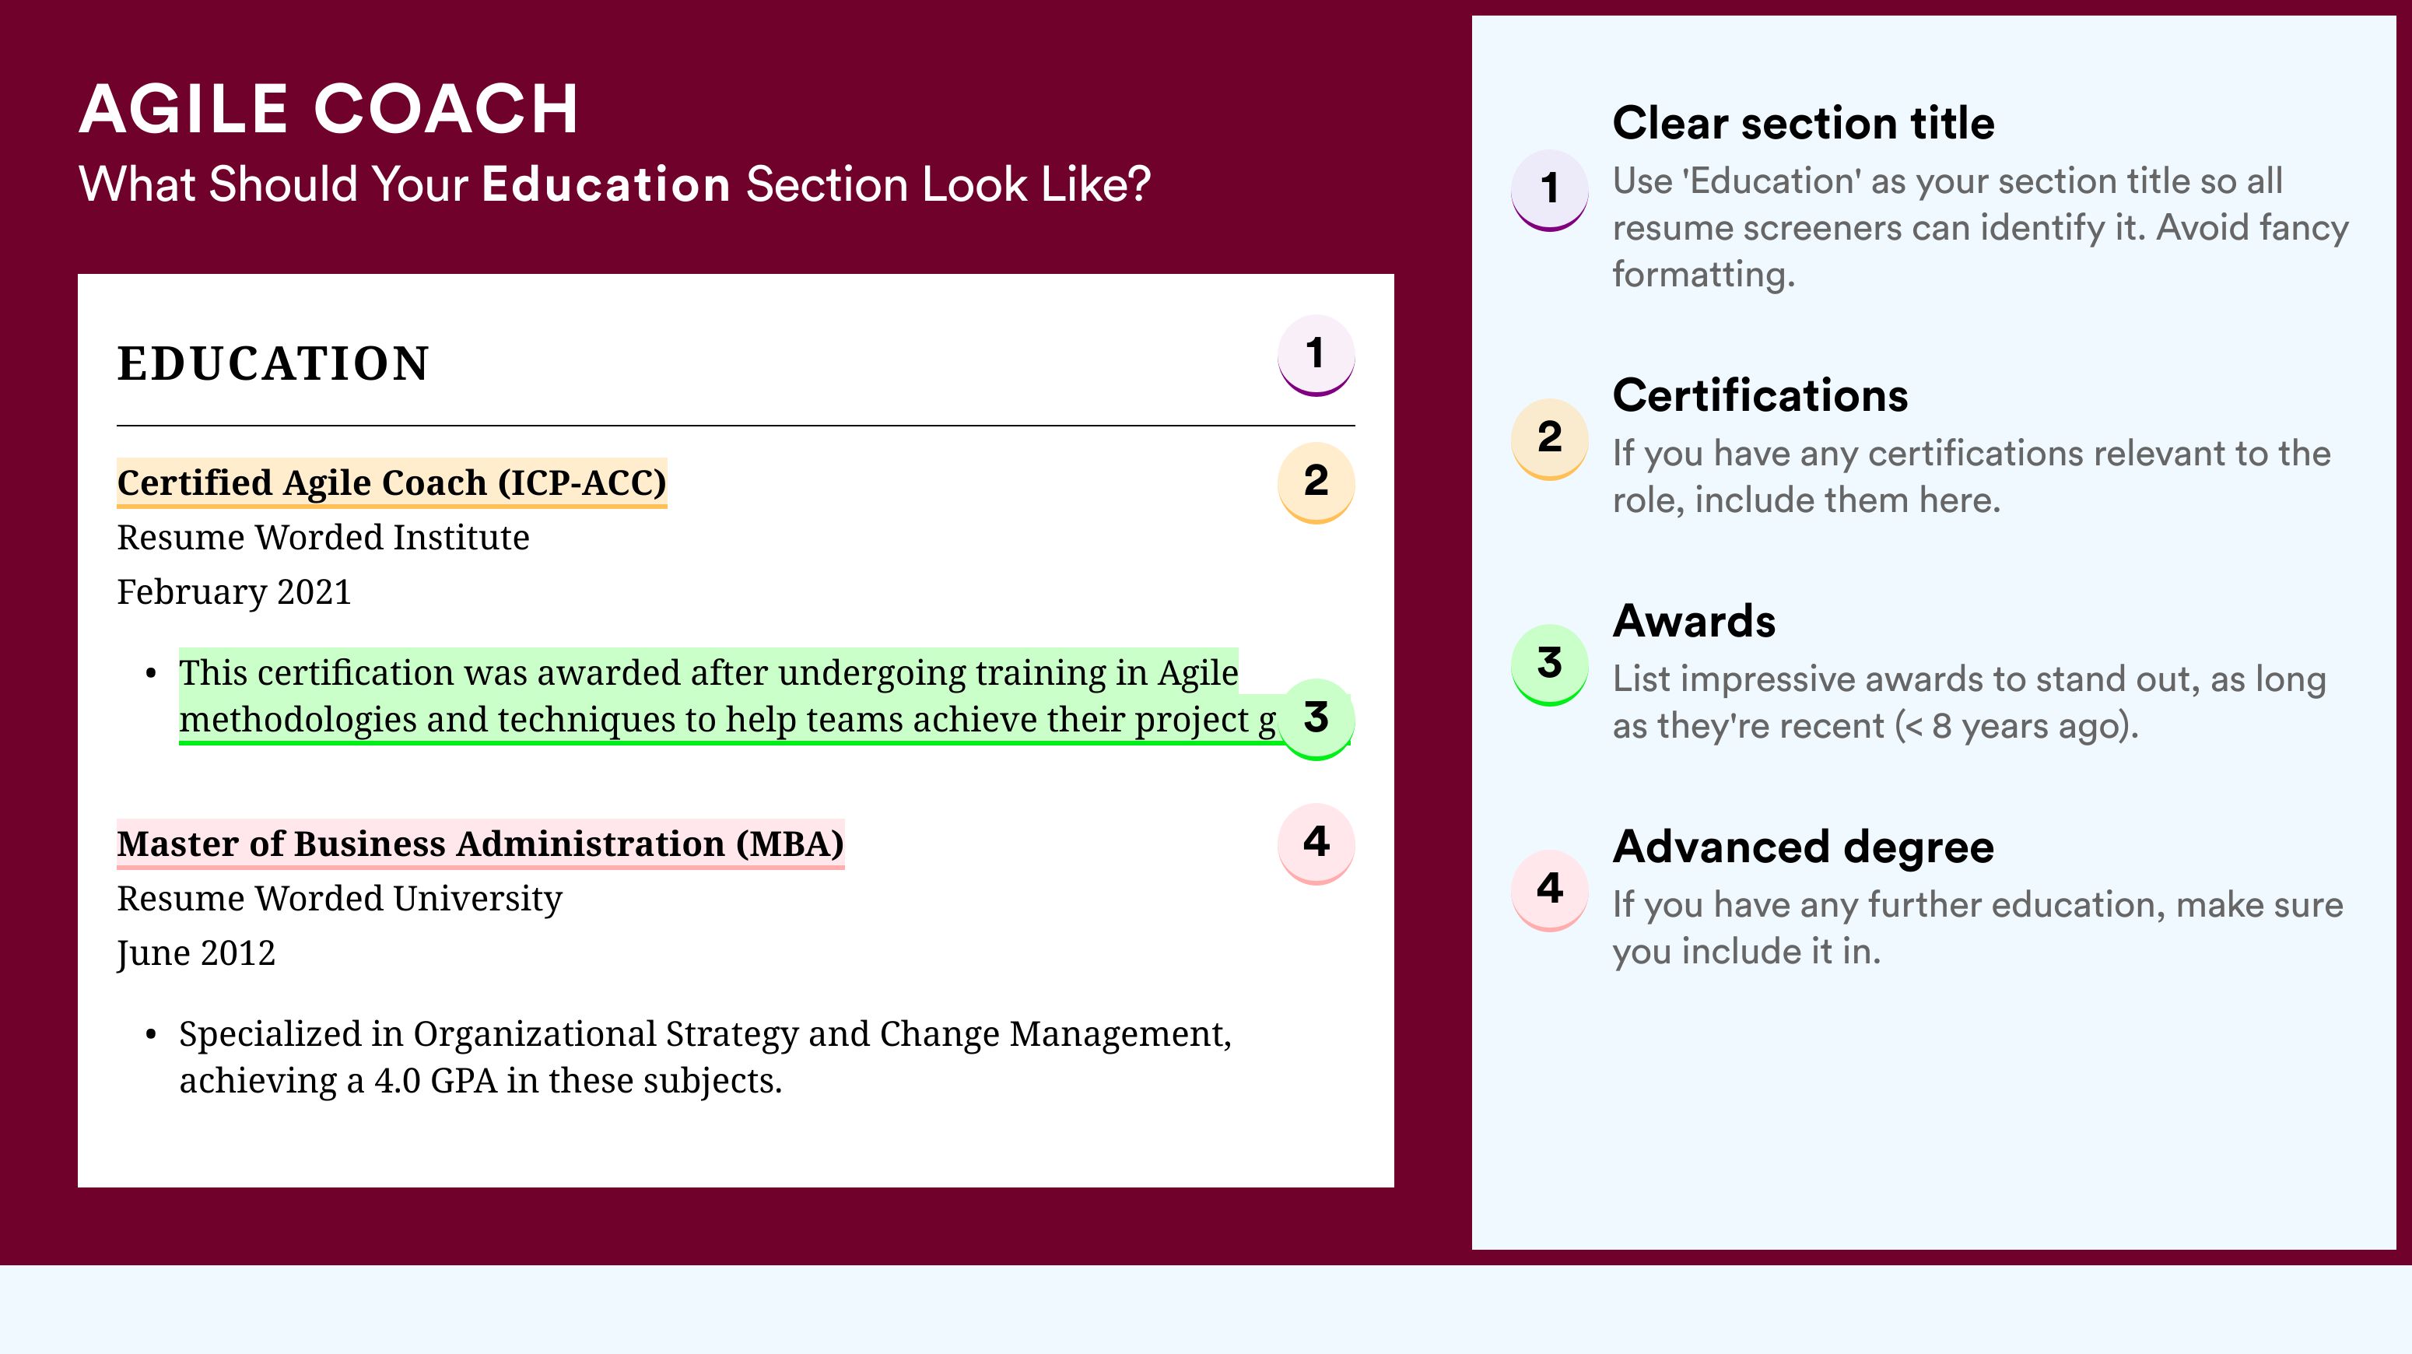
Task: Select the Master of Business Administration (MBA) heading
Action: pos(480,844)
